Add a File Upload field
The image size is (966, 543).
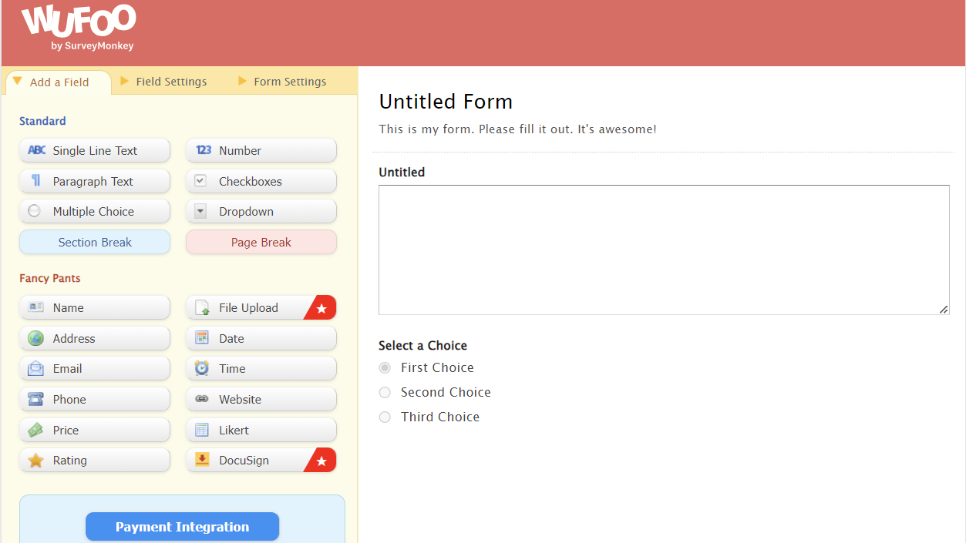click(x=254, y=307)
